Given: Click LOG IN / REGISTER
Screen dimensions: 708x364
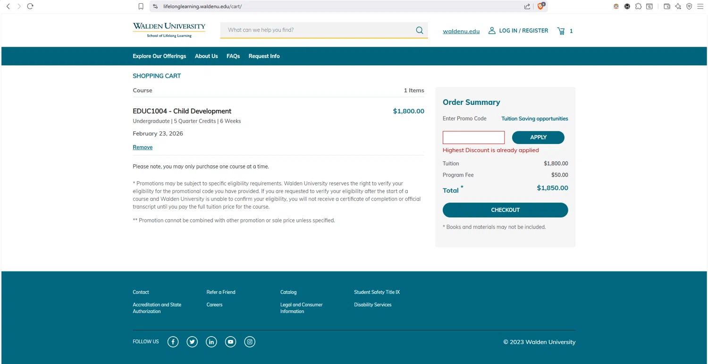Looking at the screenshot, I should coord(523,31).
